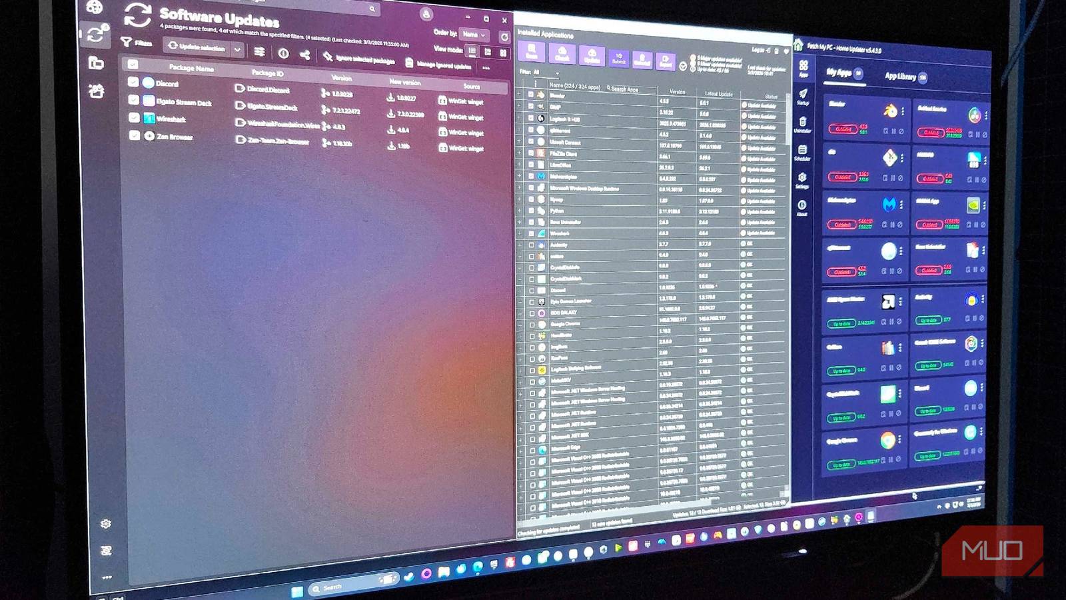Open Software Updates page in UniGetUI sidebar
Image resolution: width=1066 pixels, height=600 pixels.
pyautogui.click(x=95, y=34)
